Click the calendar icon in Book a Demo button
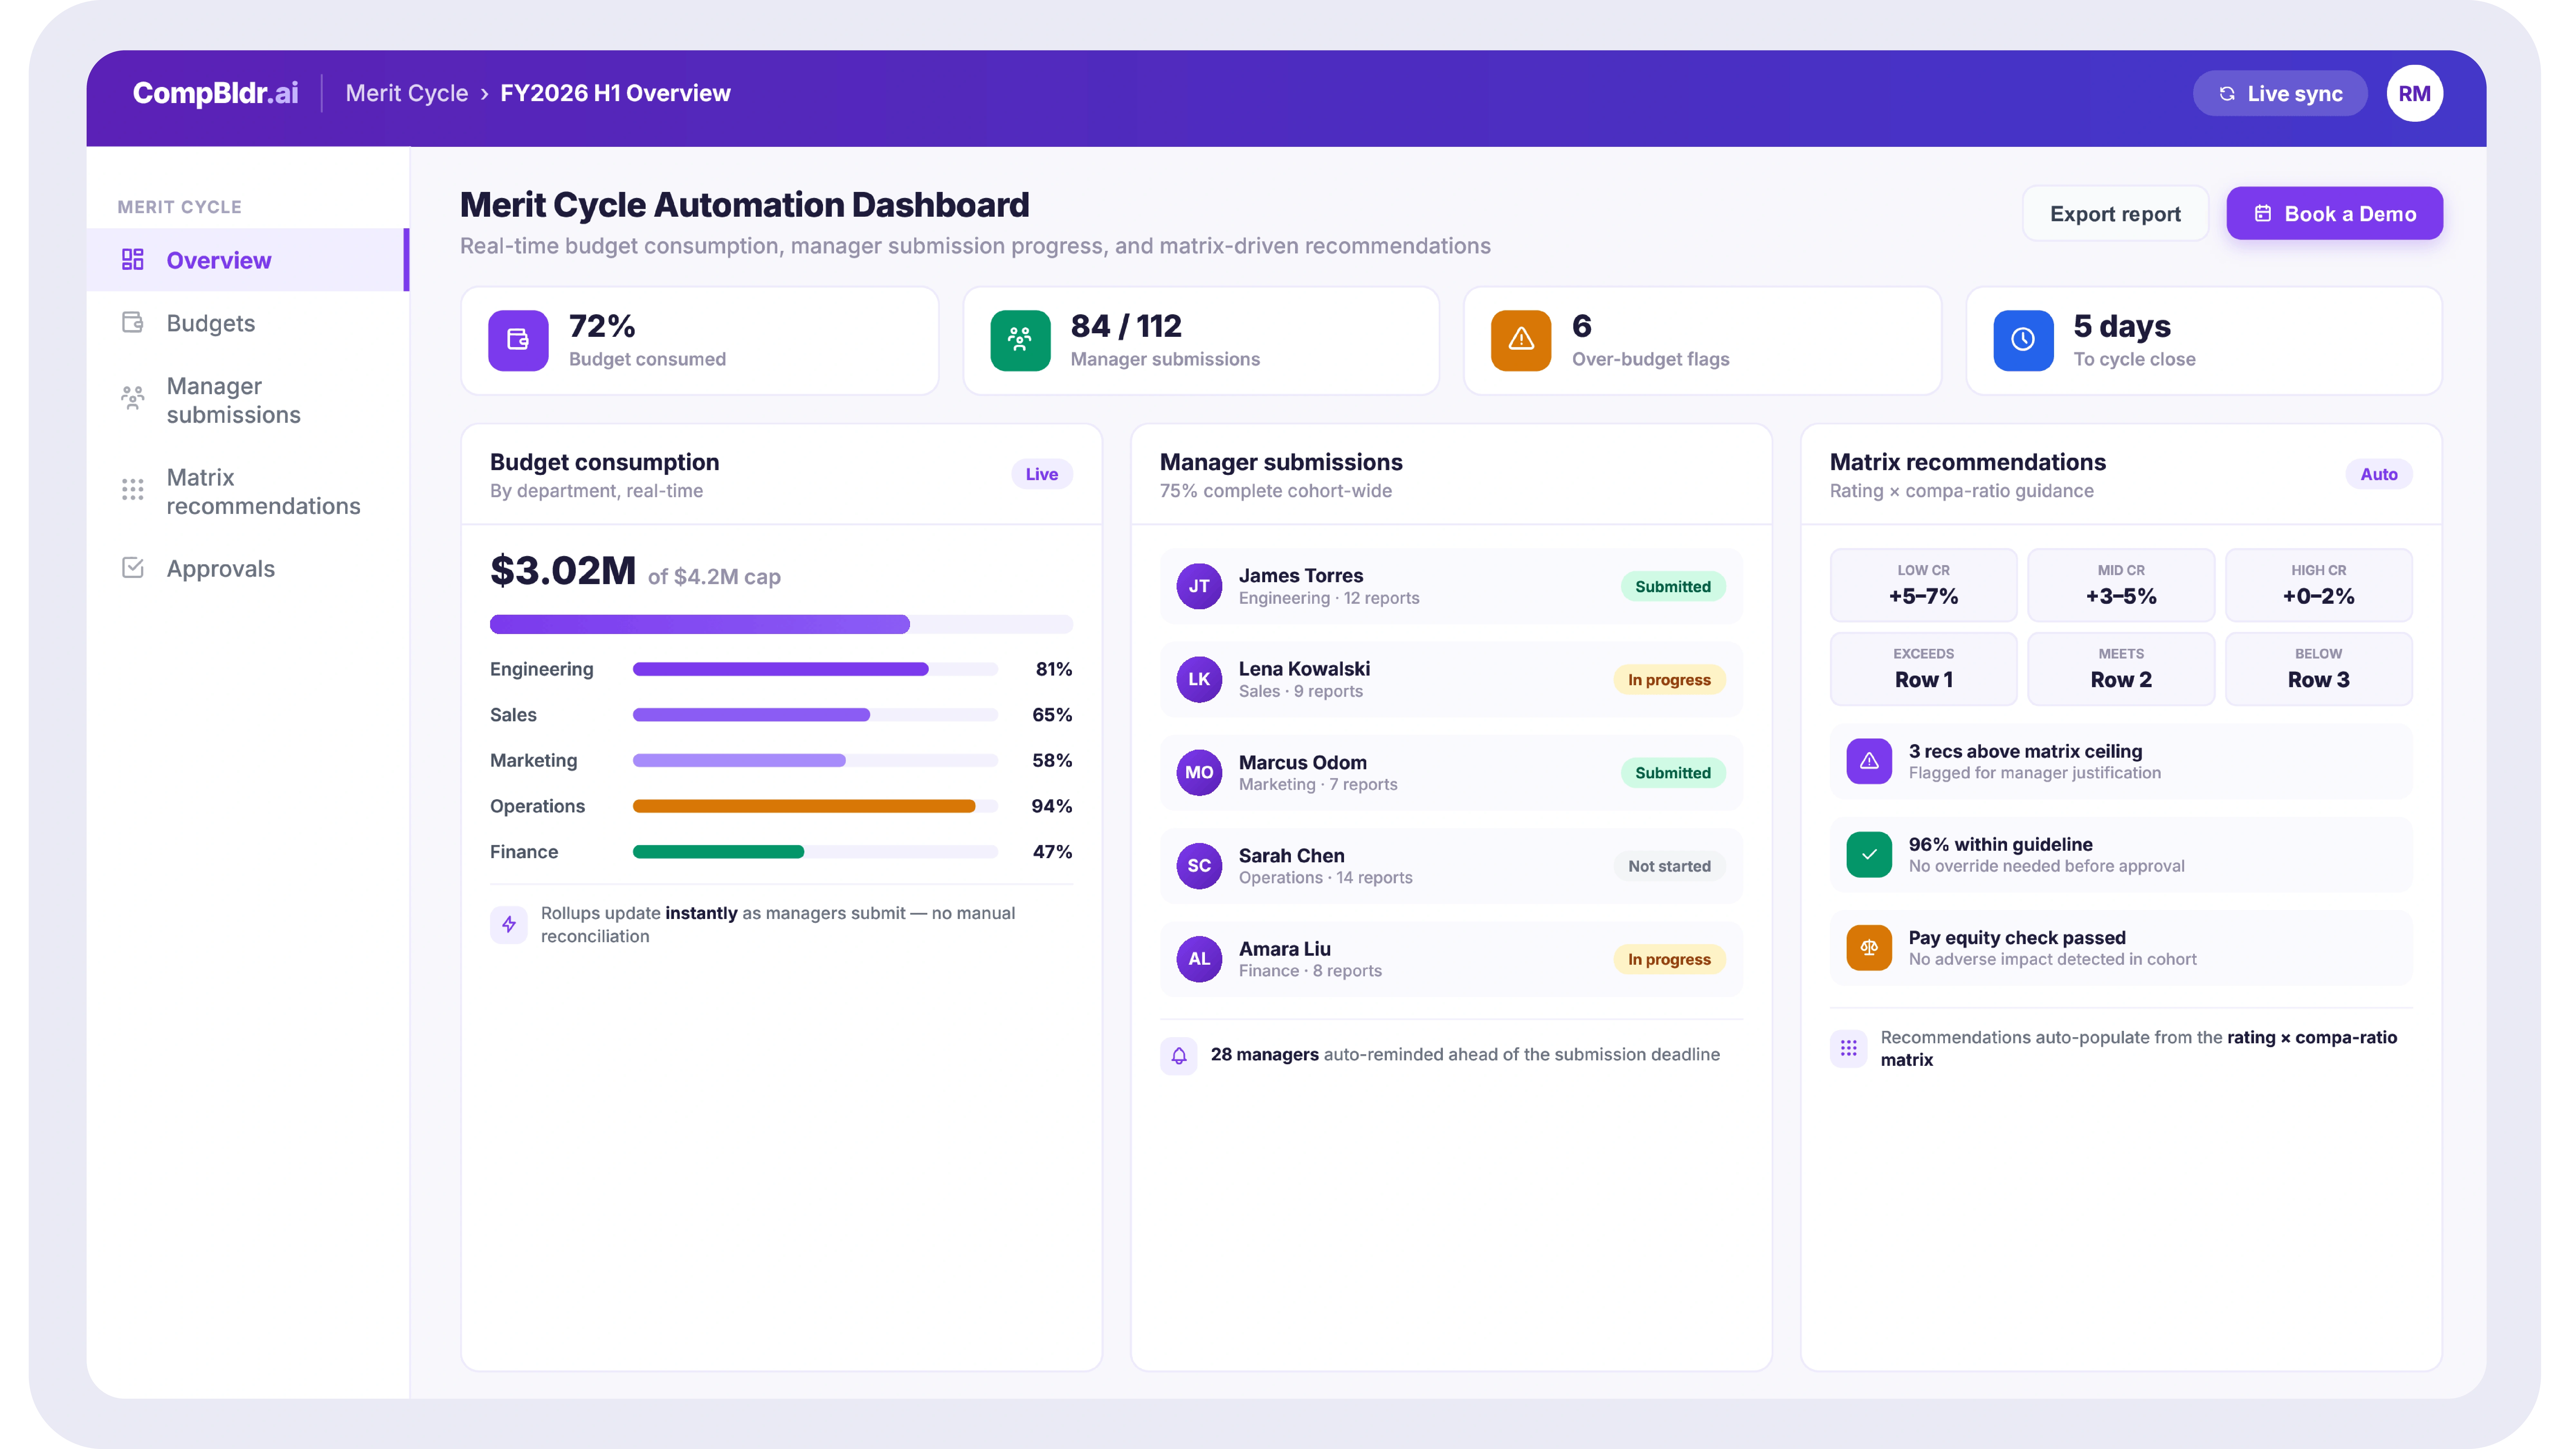Image resolution: width=2576 pixels, height=1449 pixels. click(x=2263, y=213)
